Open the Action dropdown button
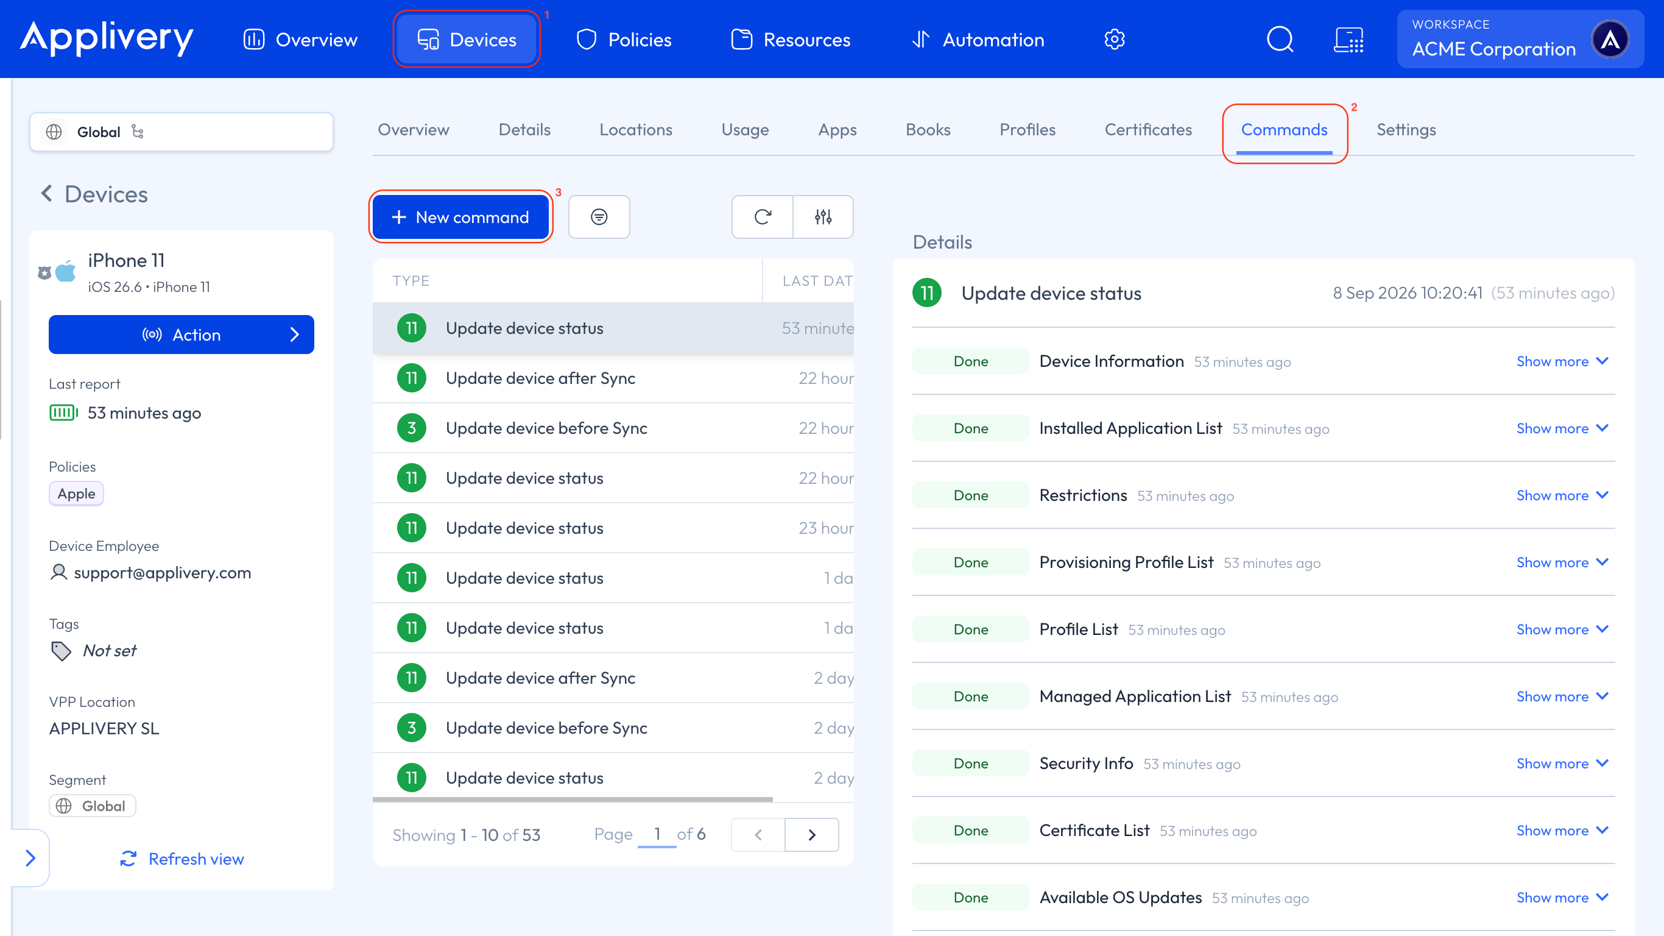 tap(181, 334)
